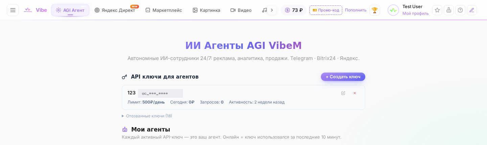The width and height of the screenshot is (487, 145).
Task: Click the Vibe logo
Action: (x=35, y=10)
